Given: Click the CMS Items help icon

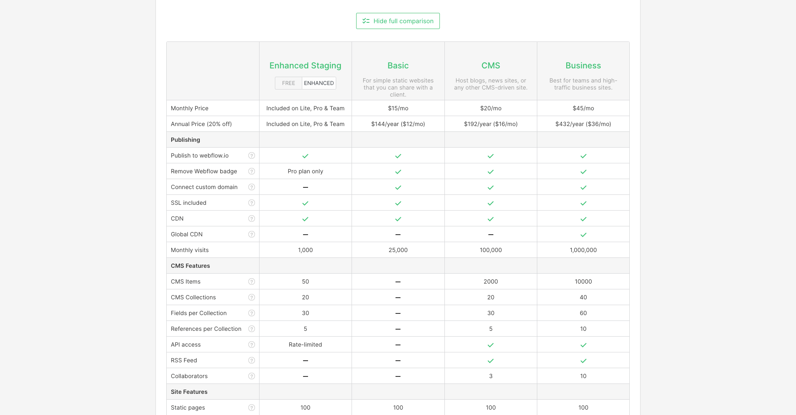Looking at the screenshot, I should coord(252,282).
